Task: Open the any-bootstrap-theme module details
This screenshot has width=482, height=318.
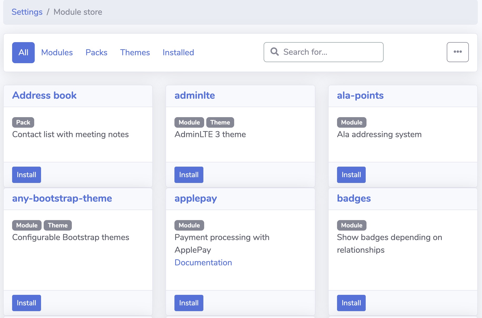Action: pyautogui.click(x=62, y=199)
